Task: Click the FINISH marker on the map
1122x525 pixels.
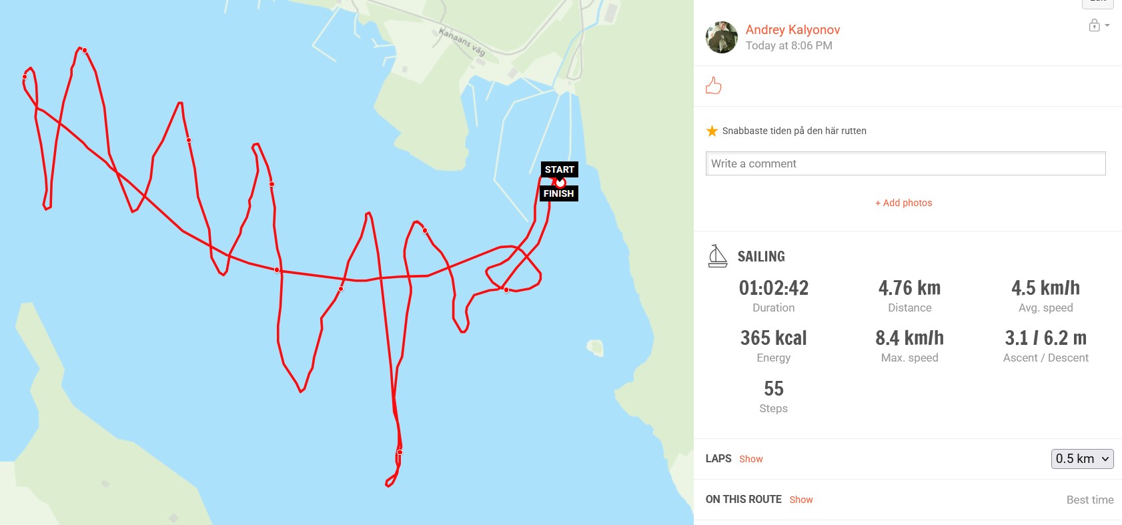Action: click(558, 193)
